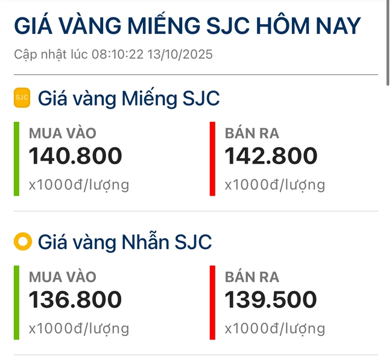Click the GIÁ VÀNG MIẾNG SJC HÔM NAY heading

(187, 26)
